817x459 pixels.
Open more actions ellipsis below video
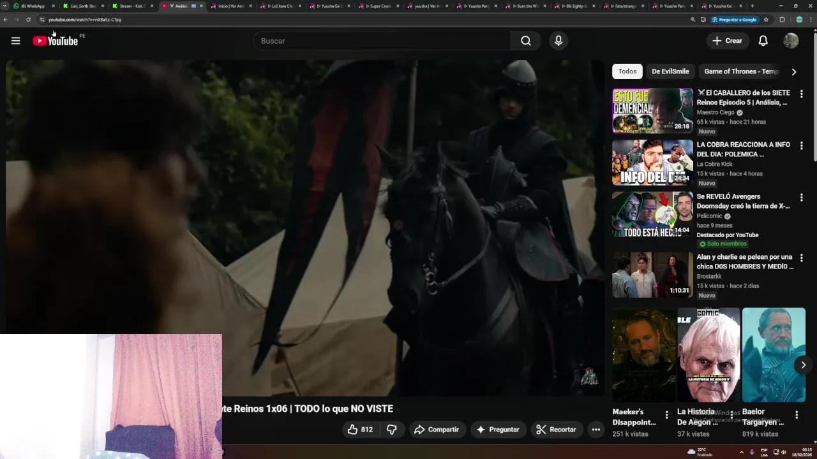click(596, 430)
